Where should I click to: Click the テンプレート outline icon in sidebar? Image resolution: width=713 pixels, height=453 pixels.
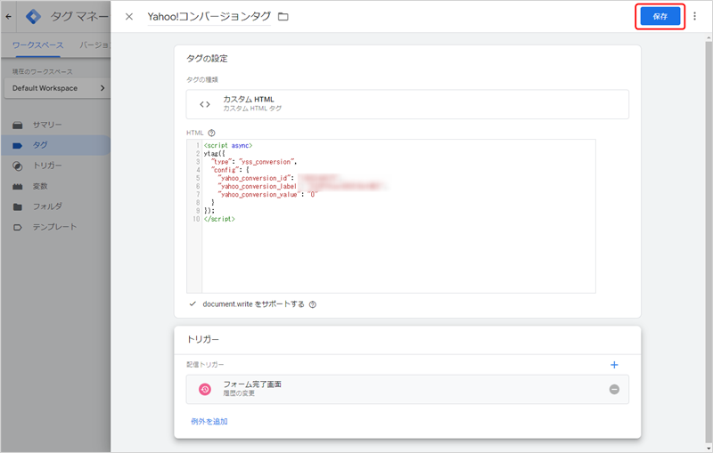click(17, 228)
